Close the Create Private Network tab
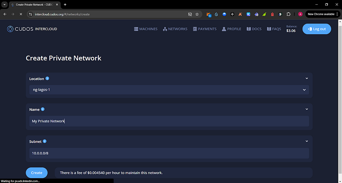342x183 pixels. [x=57, y=5]
